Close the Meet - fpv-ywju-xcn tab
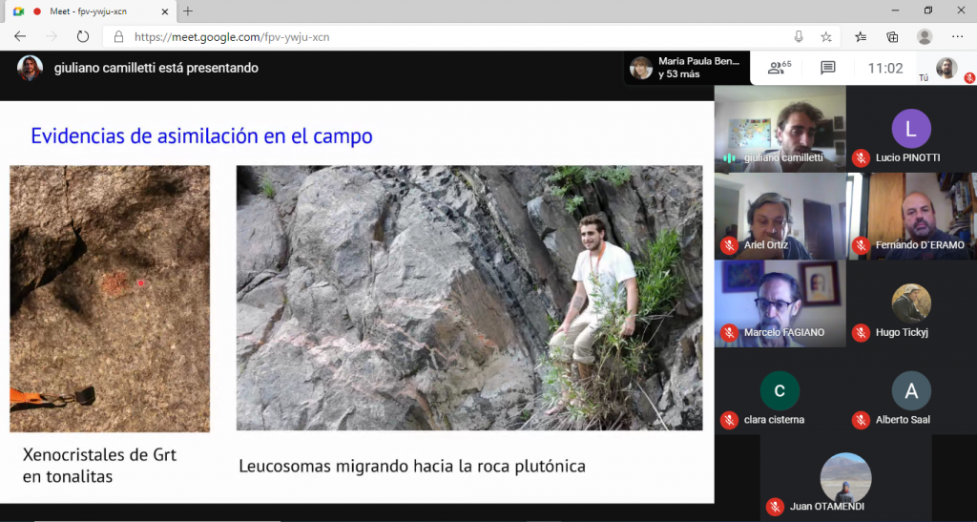This screenshot has width=977, height=522. tap(165, 11)
